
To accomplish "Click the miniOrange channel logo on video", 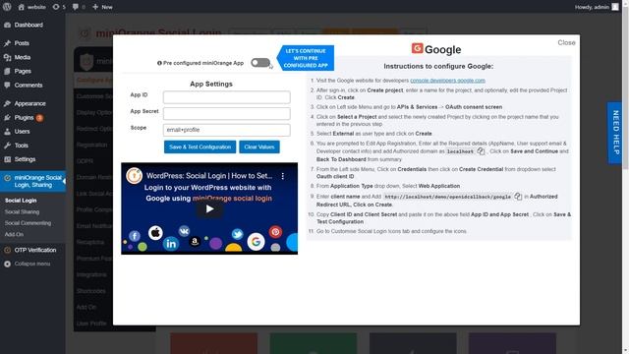I will (134, 176).
